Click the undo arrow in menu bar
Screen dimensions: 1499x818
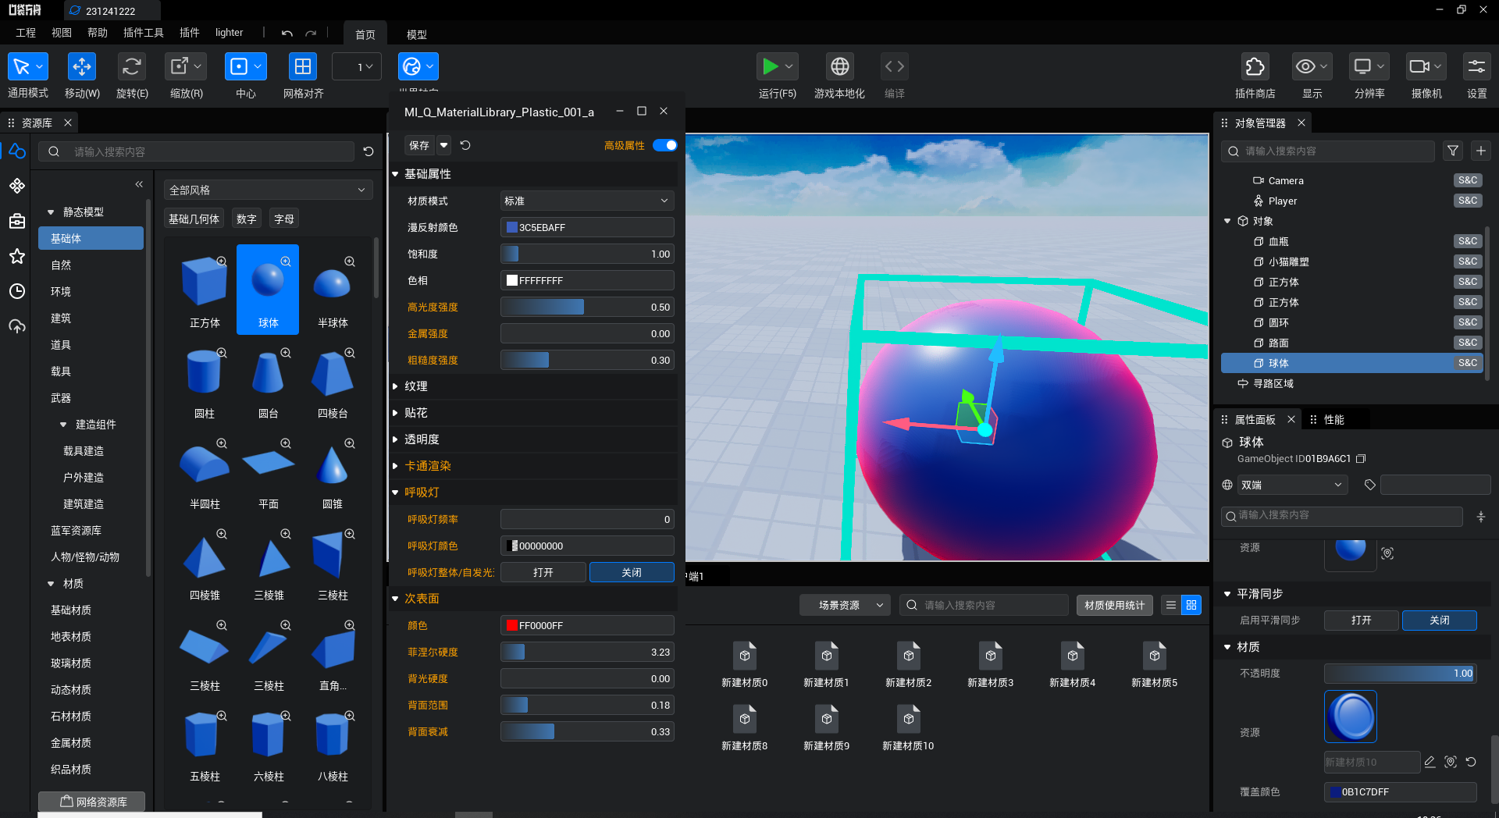pos(287,34)
